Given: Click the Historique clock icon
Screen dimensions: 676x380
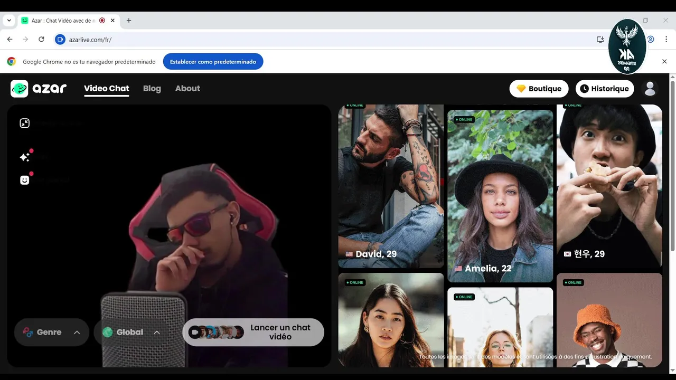Looking at the screenshot, I should 584,89.
